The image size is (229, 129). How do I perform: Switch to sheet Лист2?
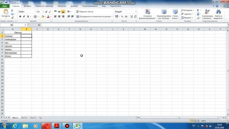pyautogui.click(x=24, y=118)
